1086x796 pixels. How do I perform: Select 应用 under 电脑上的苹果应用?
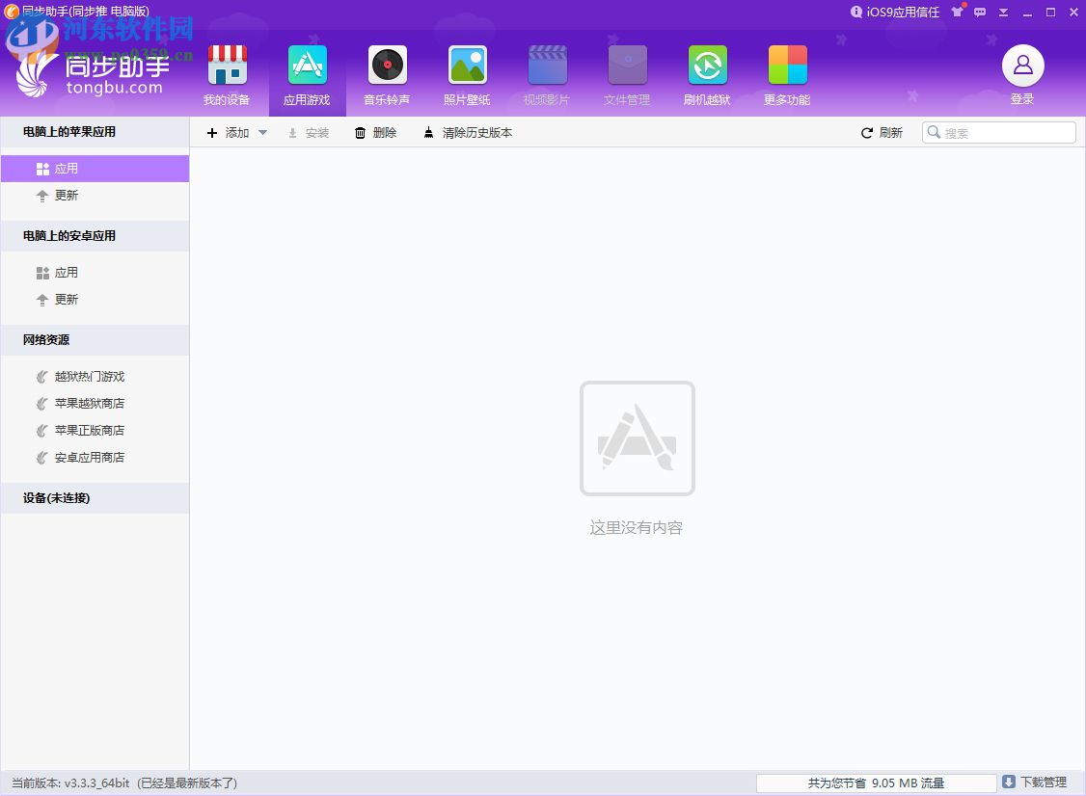(95, 169)
